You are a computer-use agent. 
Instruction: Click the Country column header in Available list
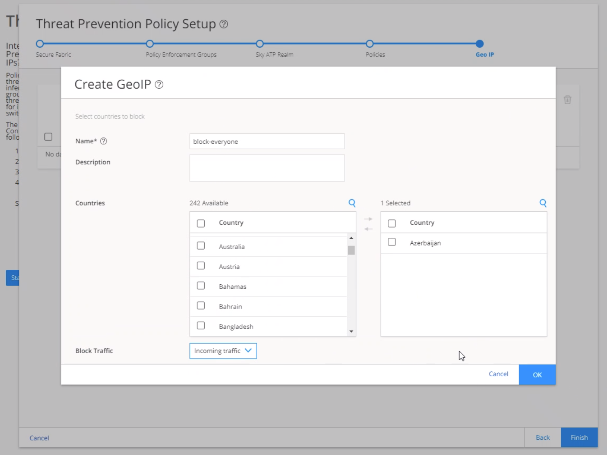click(x=231, y=223)
